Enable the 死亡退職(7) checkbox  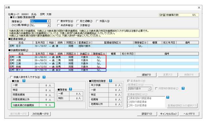click(x=78, y=21)
